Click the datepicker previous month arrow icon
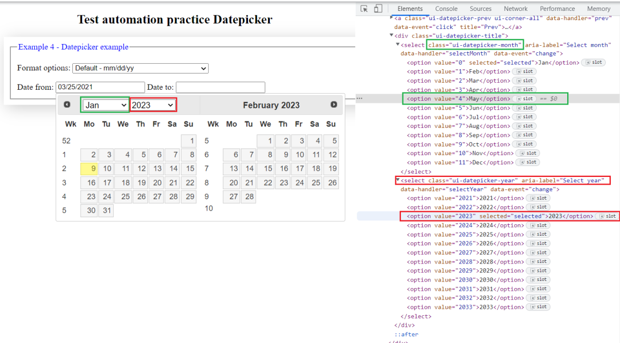 (x=67, y=105)
